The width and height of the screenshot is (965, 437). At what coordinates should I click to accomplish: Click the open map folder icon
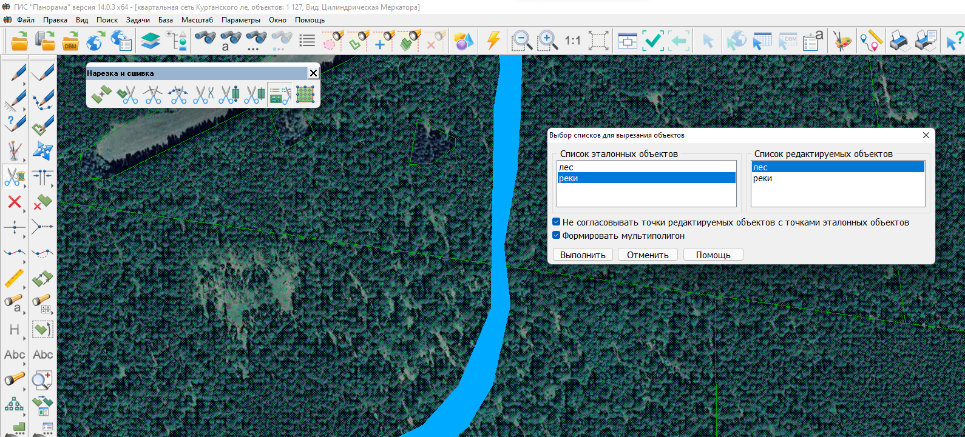point(19,41)
